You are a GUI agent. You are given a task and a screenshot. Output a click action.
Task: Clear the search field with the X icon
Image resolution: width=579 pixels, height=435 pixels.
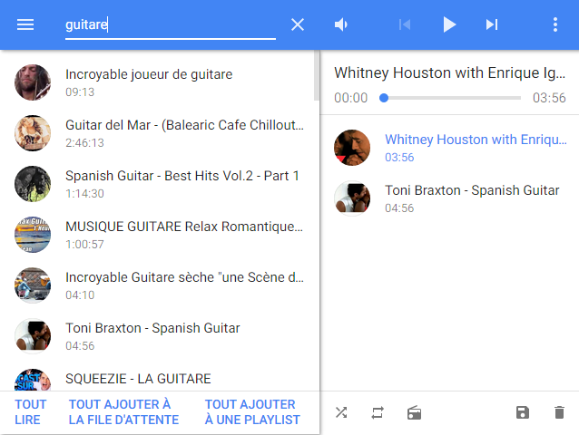coord(298,24)
